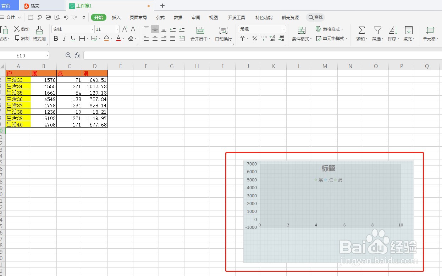This screenshot has width=442, height=276.
Task: Click inside the formula bar input
Action: point(263,55)
